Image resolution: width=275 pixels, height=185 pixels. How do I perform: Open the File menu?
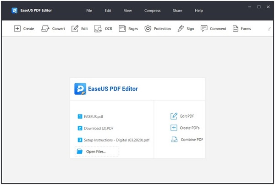[89, 11]
